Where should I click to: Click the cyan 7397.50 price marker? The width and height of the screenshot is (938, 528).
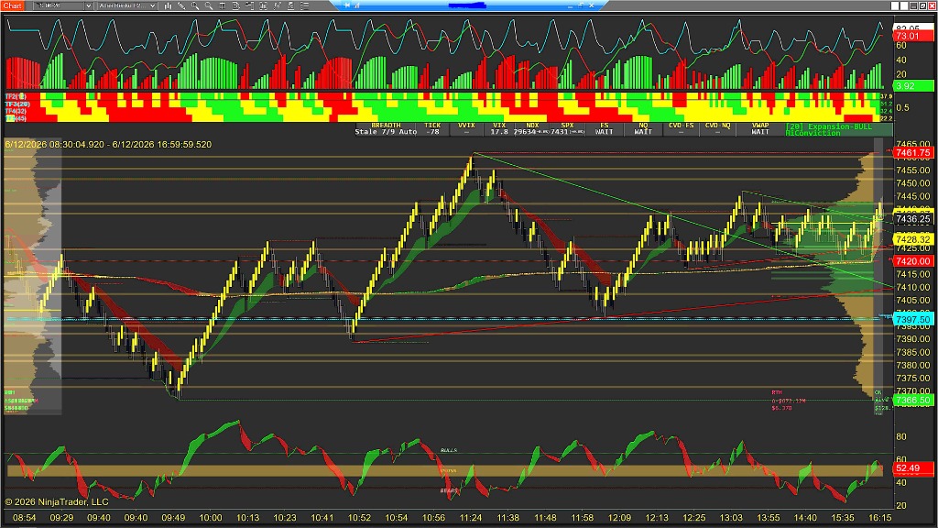[913, 320]
